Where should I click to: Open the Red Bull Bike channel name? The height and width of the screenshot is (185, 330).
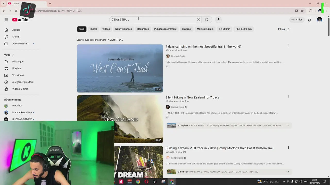tap(177, 158)
